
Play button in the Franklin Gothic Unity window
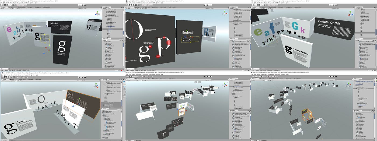[x=330, y=5]
